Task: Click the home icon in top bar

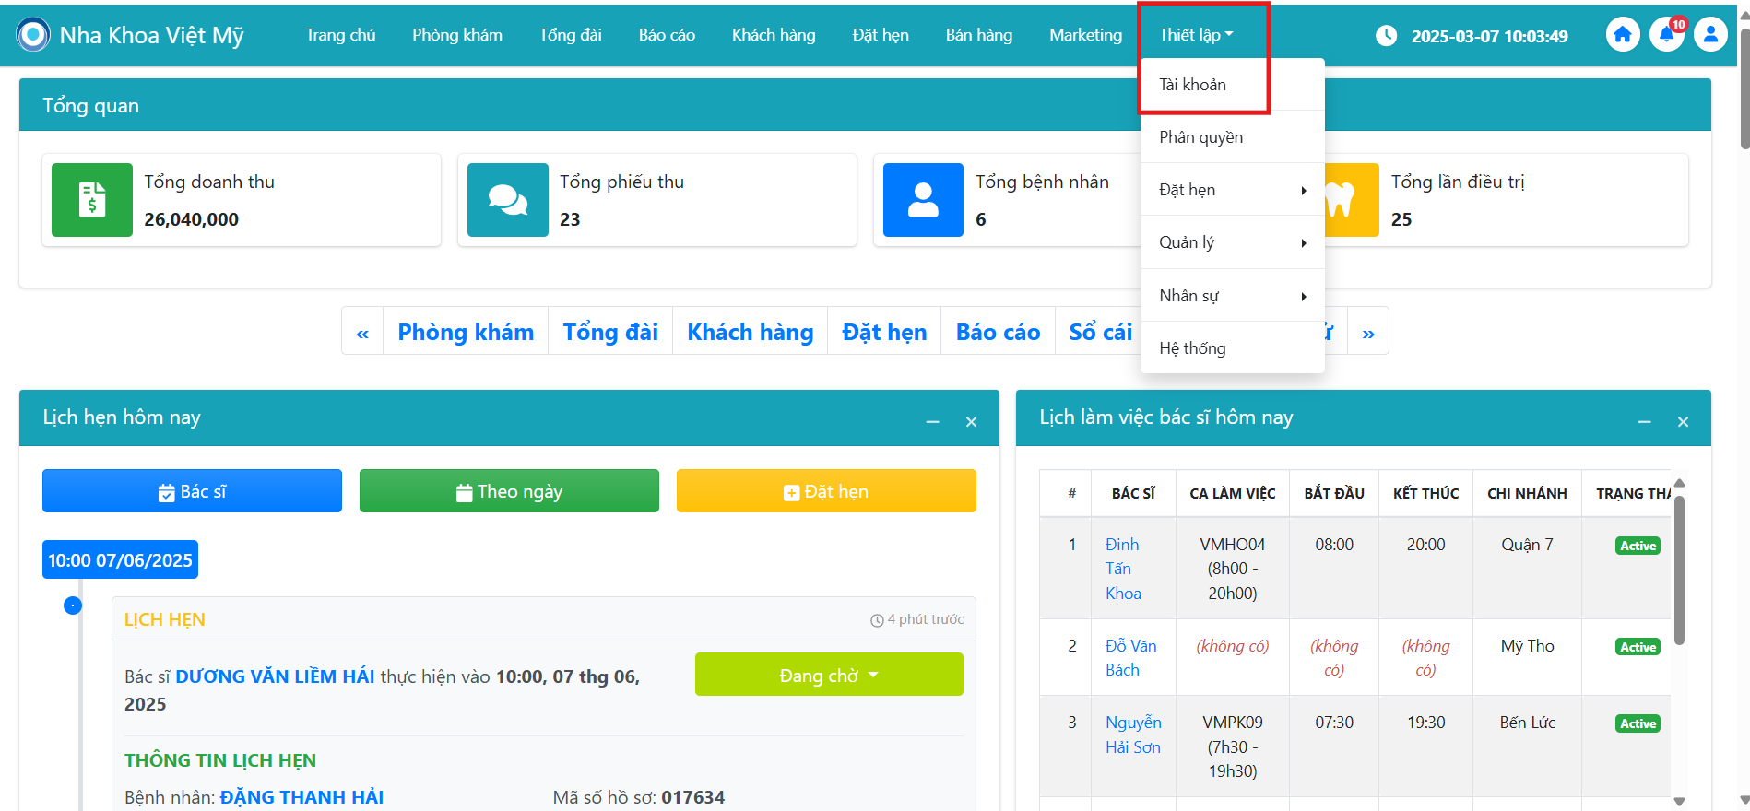Action: click(1622, 35)
